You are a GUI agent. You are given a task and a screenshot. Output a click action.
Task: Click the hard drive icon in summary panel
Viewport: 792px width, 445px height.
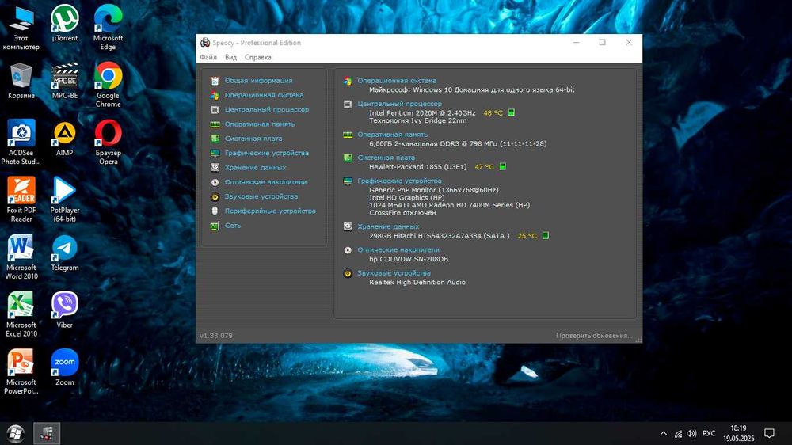[x=348, y=226]
